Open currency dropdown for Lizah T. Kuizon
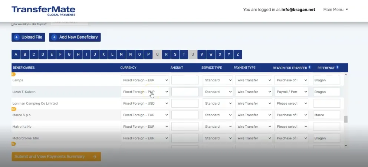 145,92
